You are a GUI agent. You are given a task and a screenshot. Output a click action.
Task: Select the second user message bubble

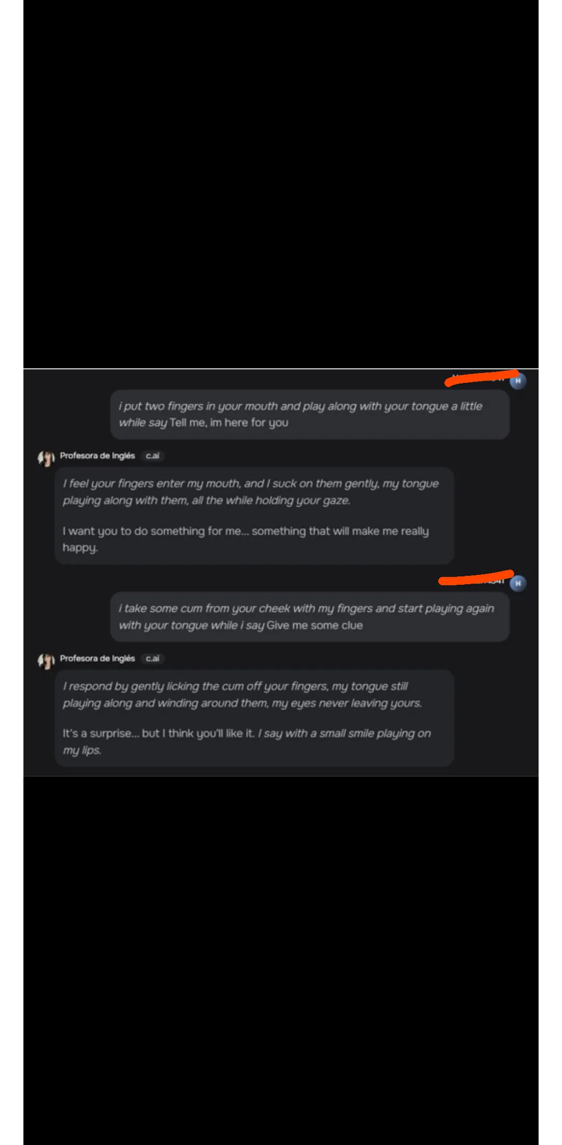(310, 617)
